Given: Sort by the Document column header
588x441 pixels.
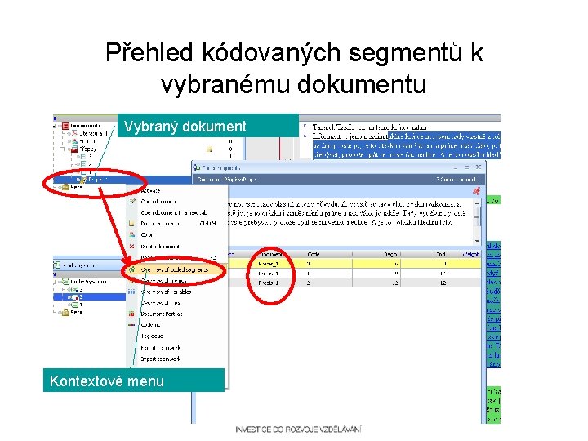Looking at the screenshot, I should point(270,254).
